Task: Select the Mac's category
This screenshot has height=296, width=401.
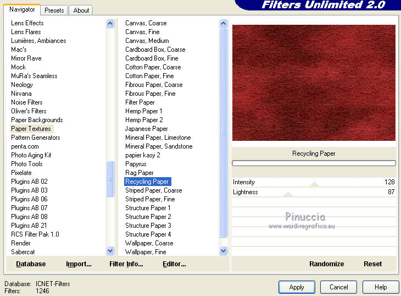Action: 19,50
